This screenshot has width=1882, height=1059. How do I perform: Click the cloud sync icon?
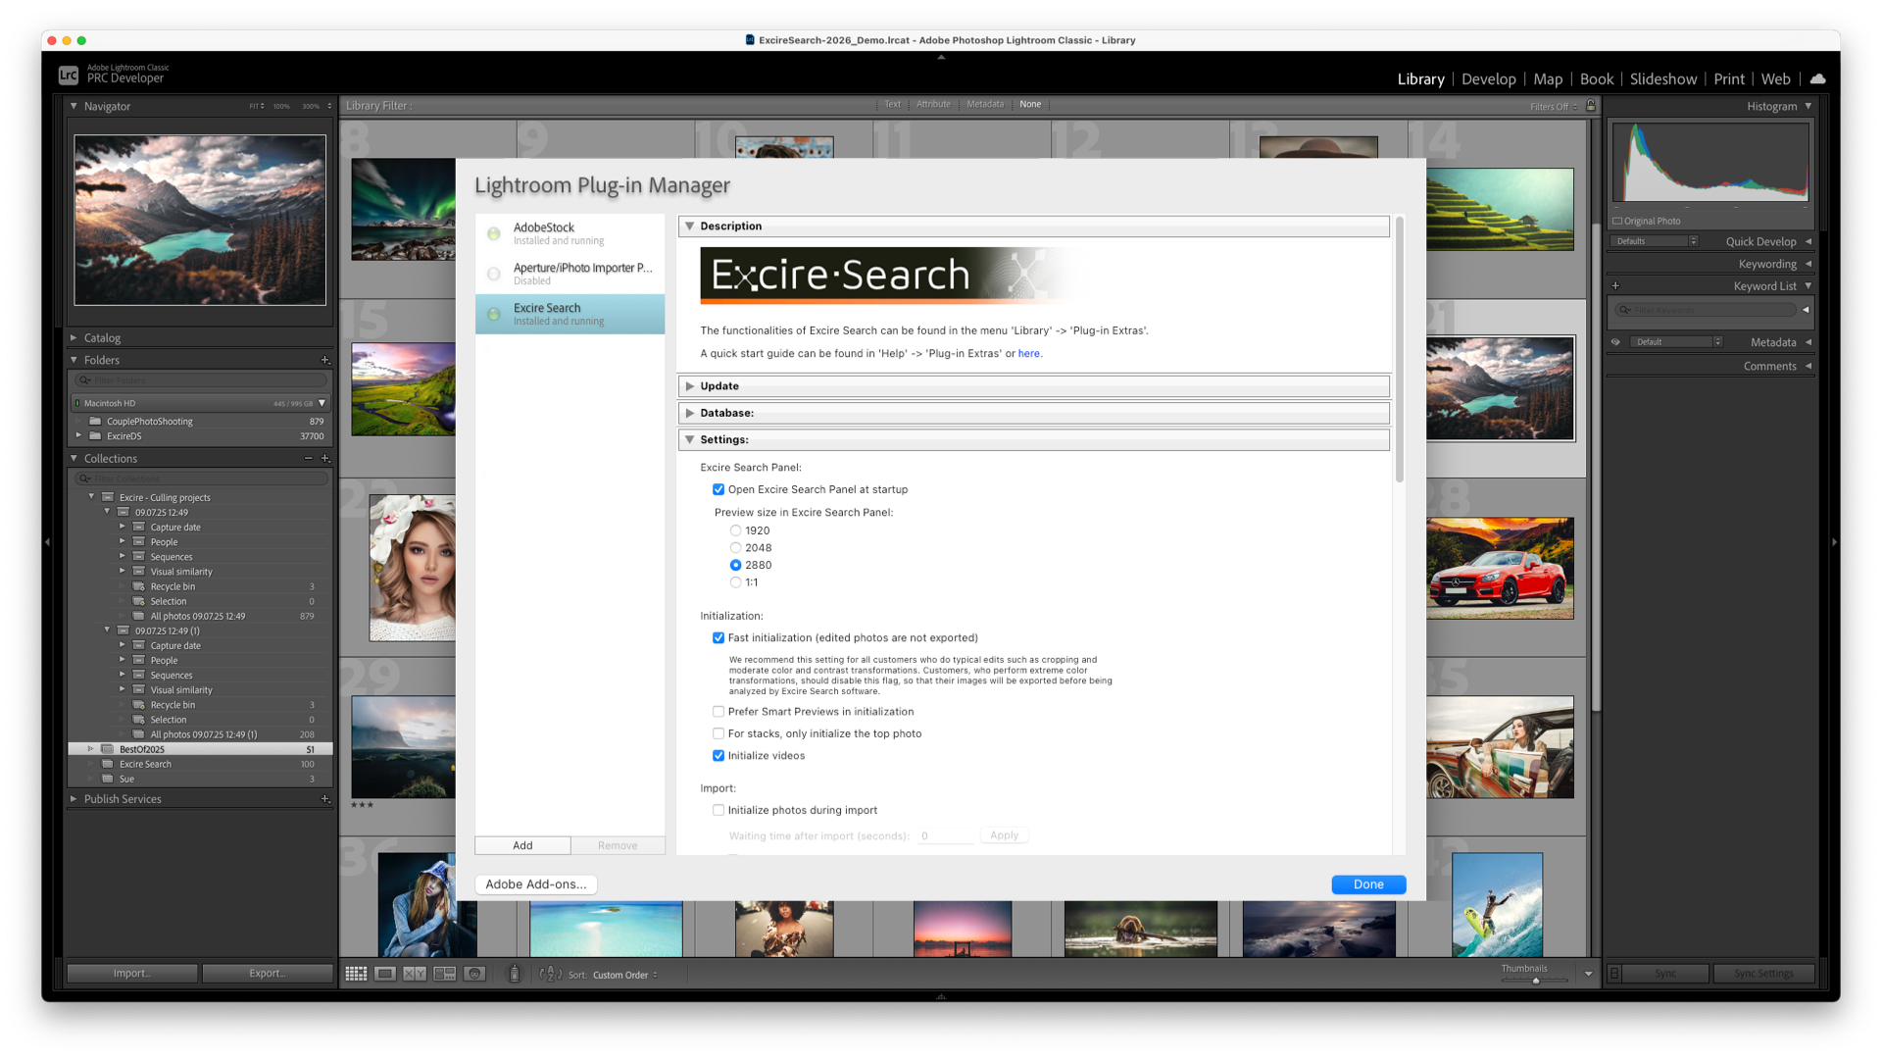coord(1817,78)
